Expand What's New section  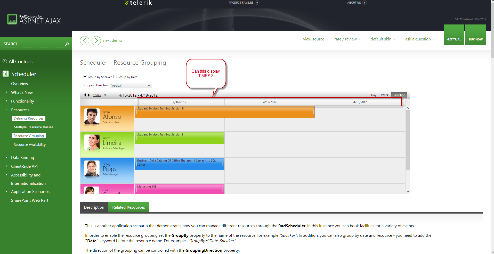click(6, 92)
